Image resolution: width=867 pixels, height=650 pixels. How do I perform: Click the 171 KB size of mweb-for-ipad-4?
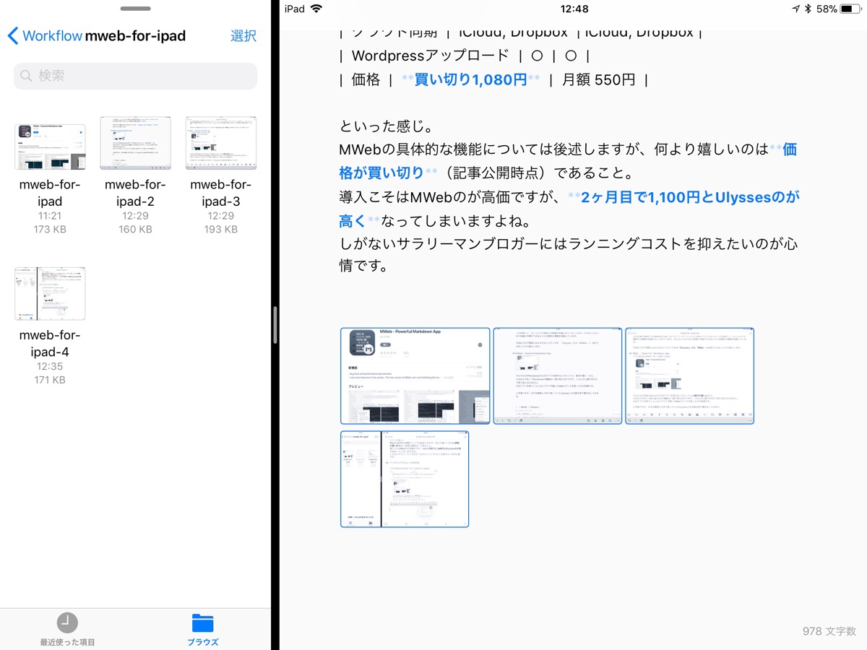(x=50, y=380)
